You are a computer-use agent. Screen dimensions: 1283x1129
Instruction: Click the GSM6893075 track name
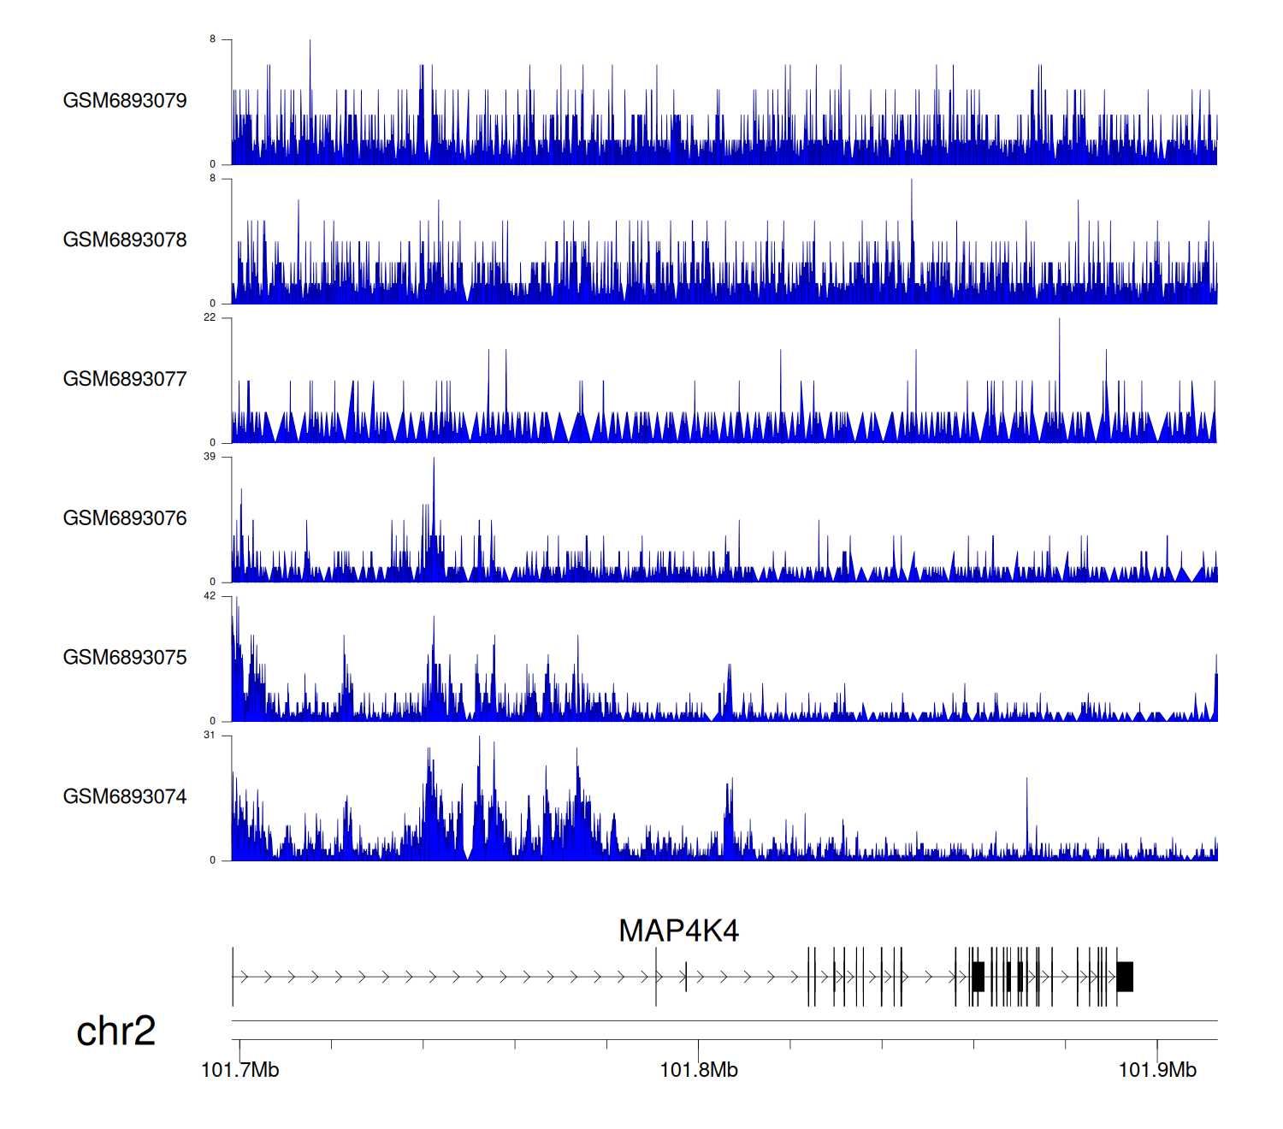125,658
